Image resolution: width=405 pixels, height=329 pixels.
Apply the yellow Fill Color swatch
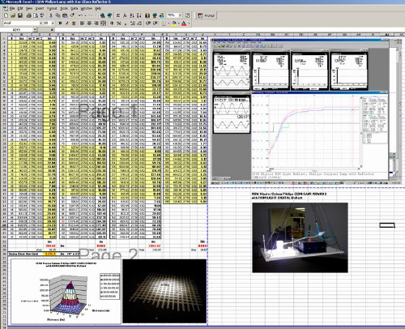coord(174,23)
